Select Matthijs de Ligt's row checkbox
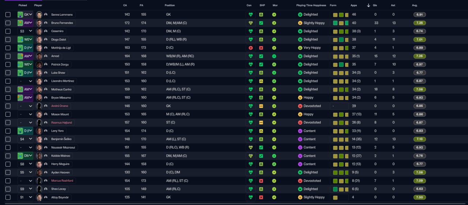 (8, 48)
